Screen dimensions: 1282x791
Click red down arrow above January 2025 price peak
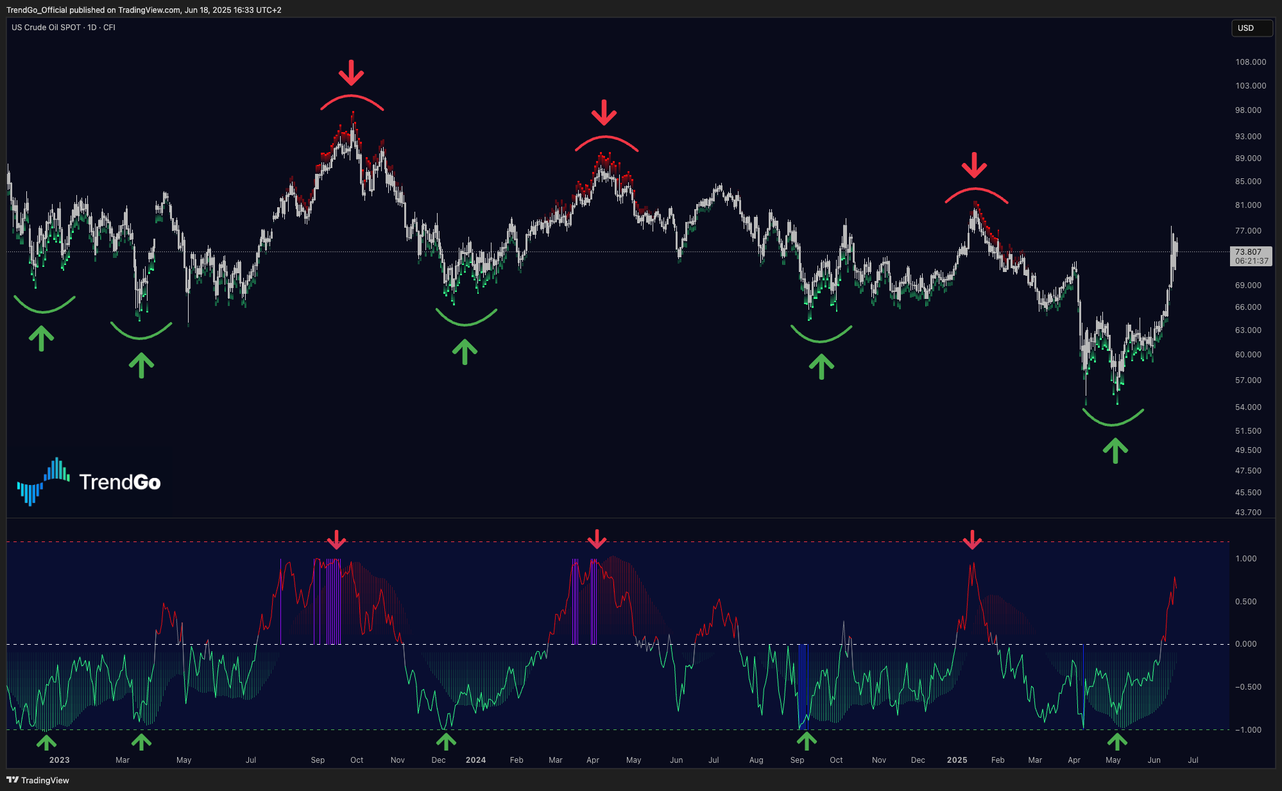click(974, 165)
